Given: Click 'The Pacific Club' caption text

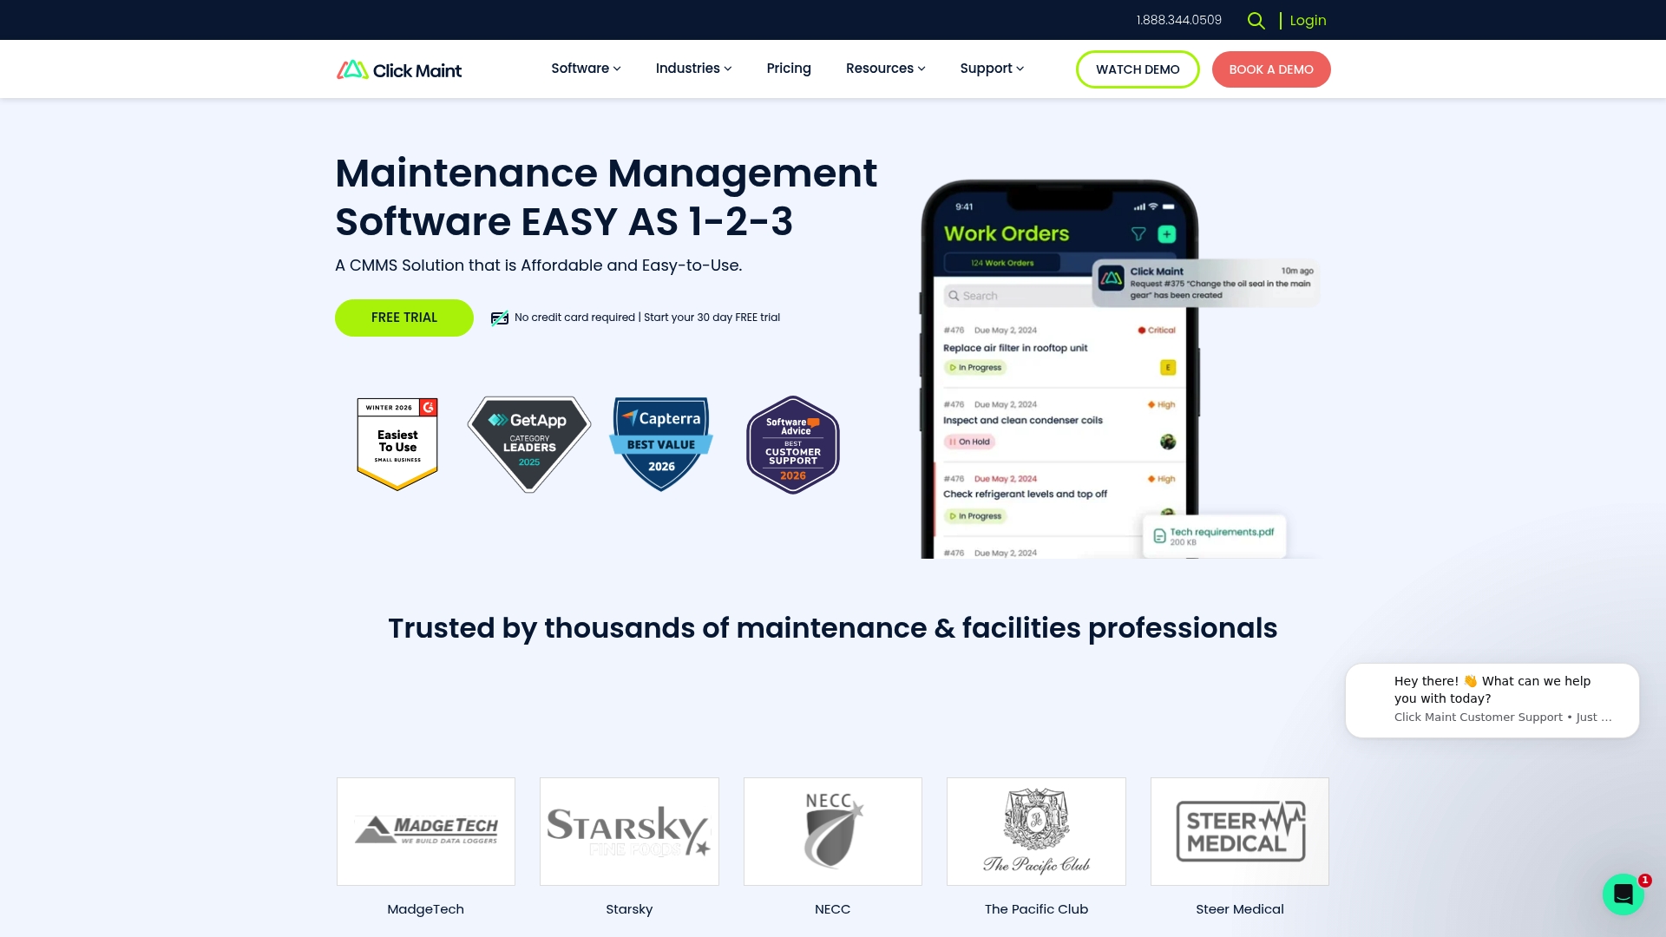Looking at the screenshot, I should coord(1036,909).
